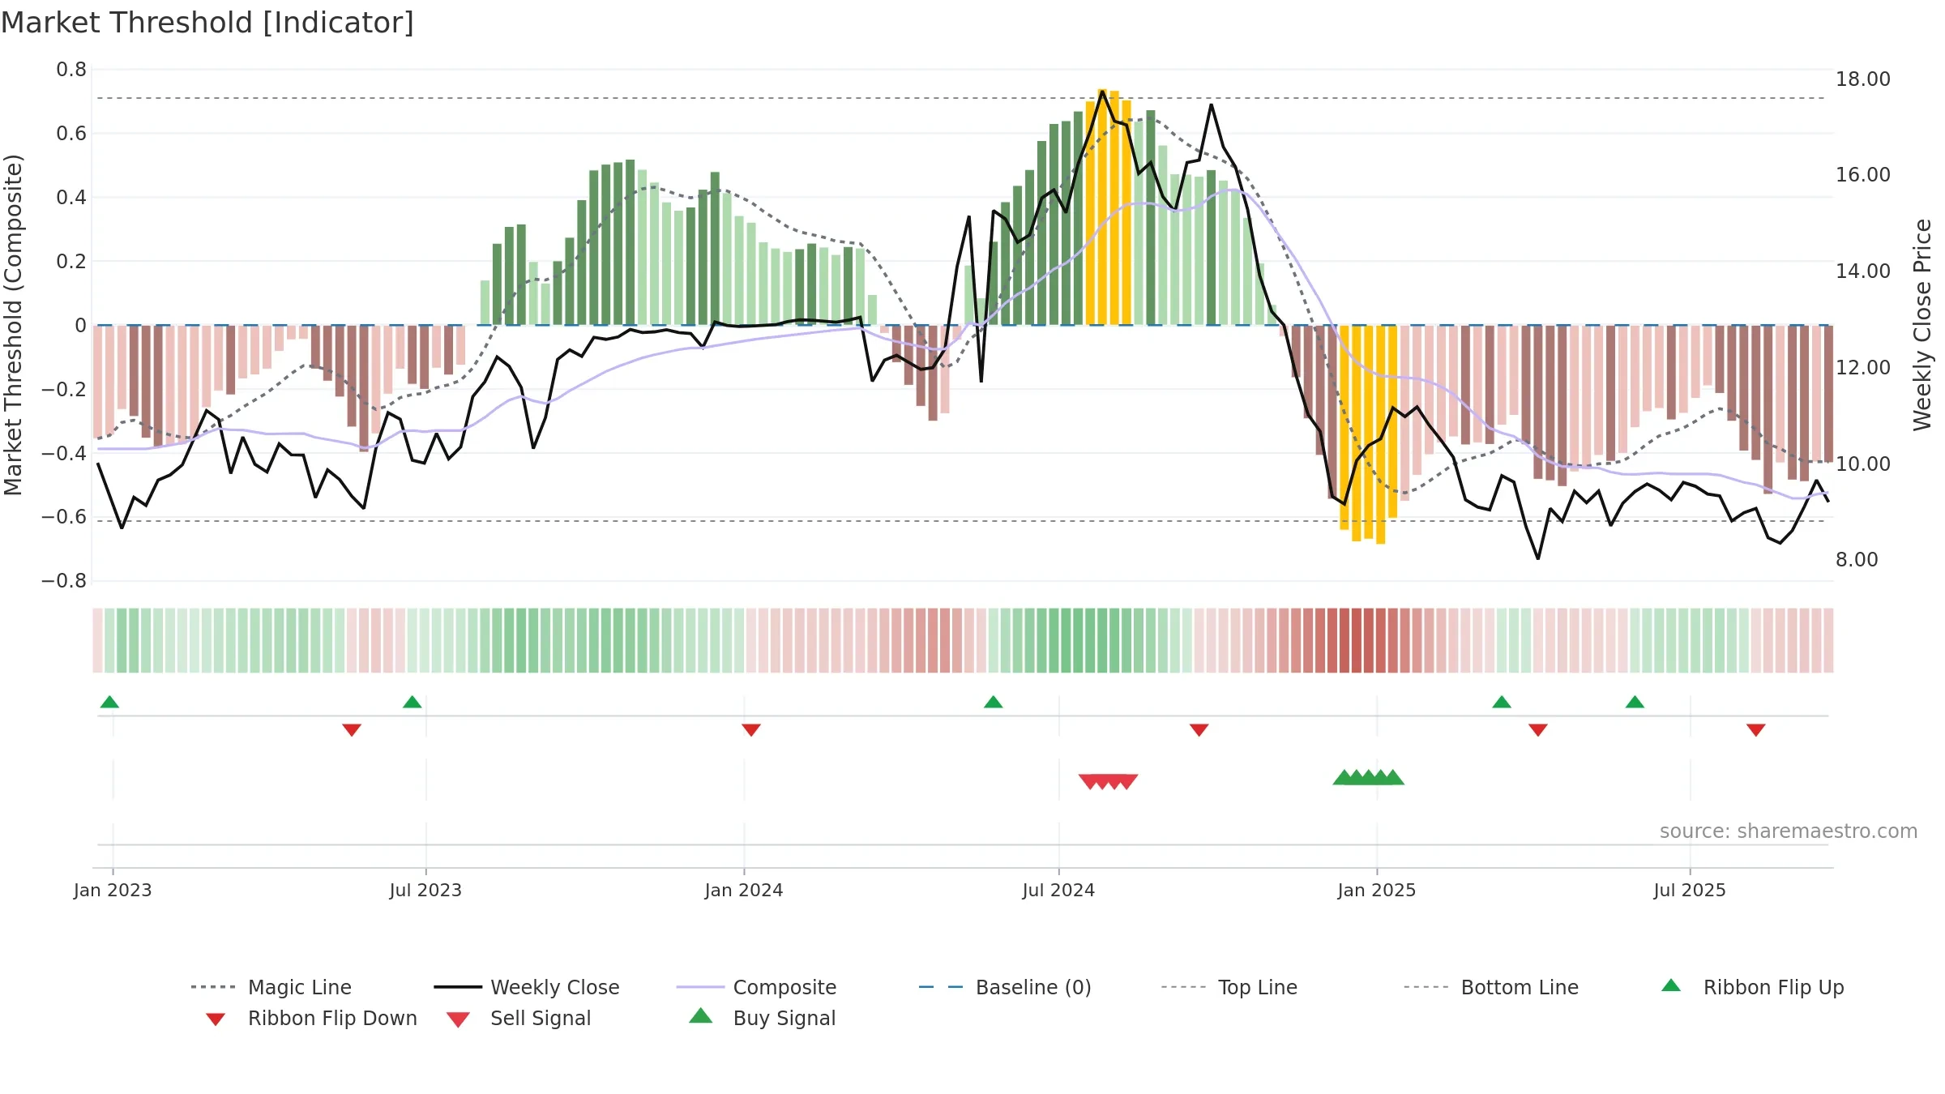Screen dimensions: 1945x1094
Task: Click the Jul 2024 x-axis label
Action: pos(1058,890)
